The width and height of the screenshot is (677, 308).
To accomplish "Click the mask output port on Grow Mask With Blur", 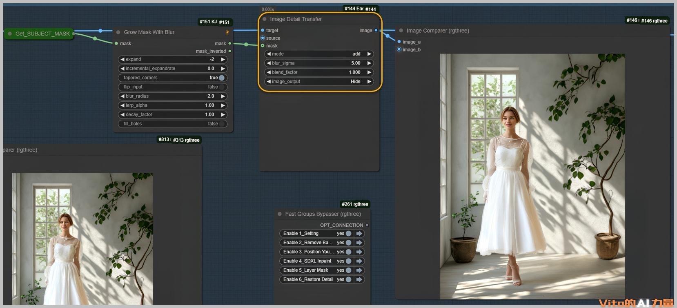I will (230, 43).
